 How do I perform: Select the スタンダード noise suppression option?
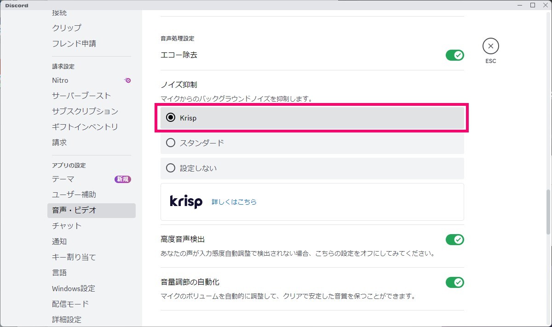pyautogui.click(x=312, y=143)
